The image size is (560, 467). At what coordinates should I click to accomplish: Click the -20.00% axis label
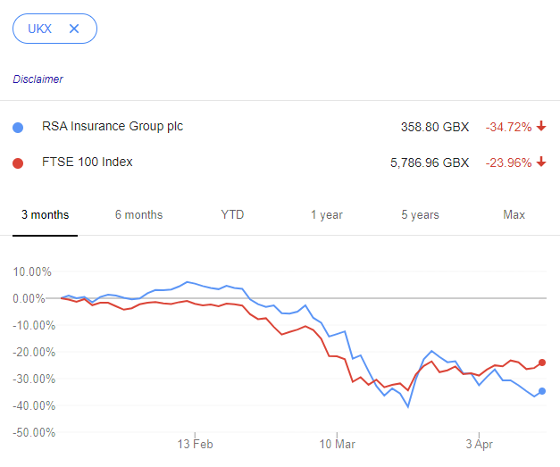[x=34, y=352]
